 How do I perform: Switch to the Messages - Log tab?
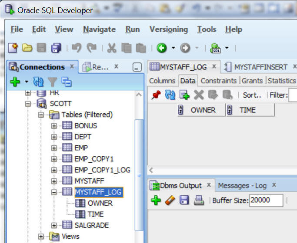(x=242, y=186)
